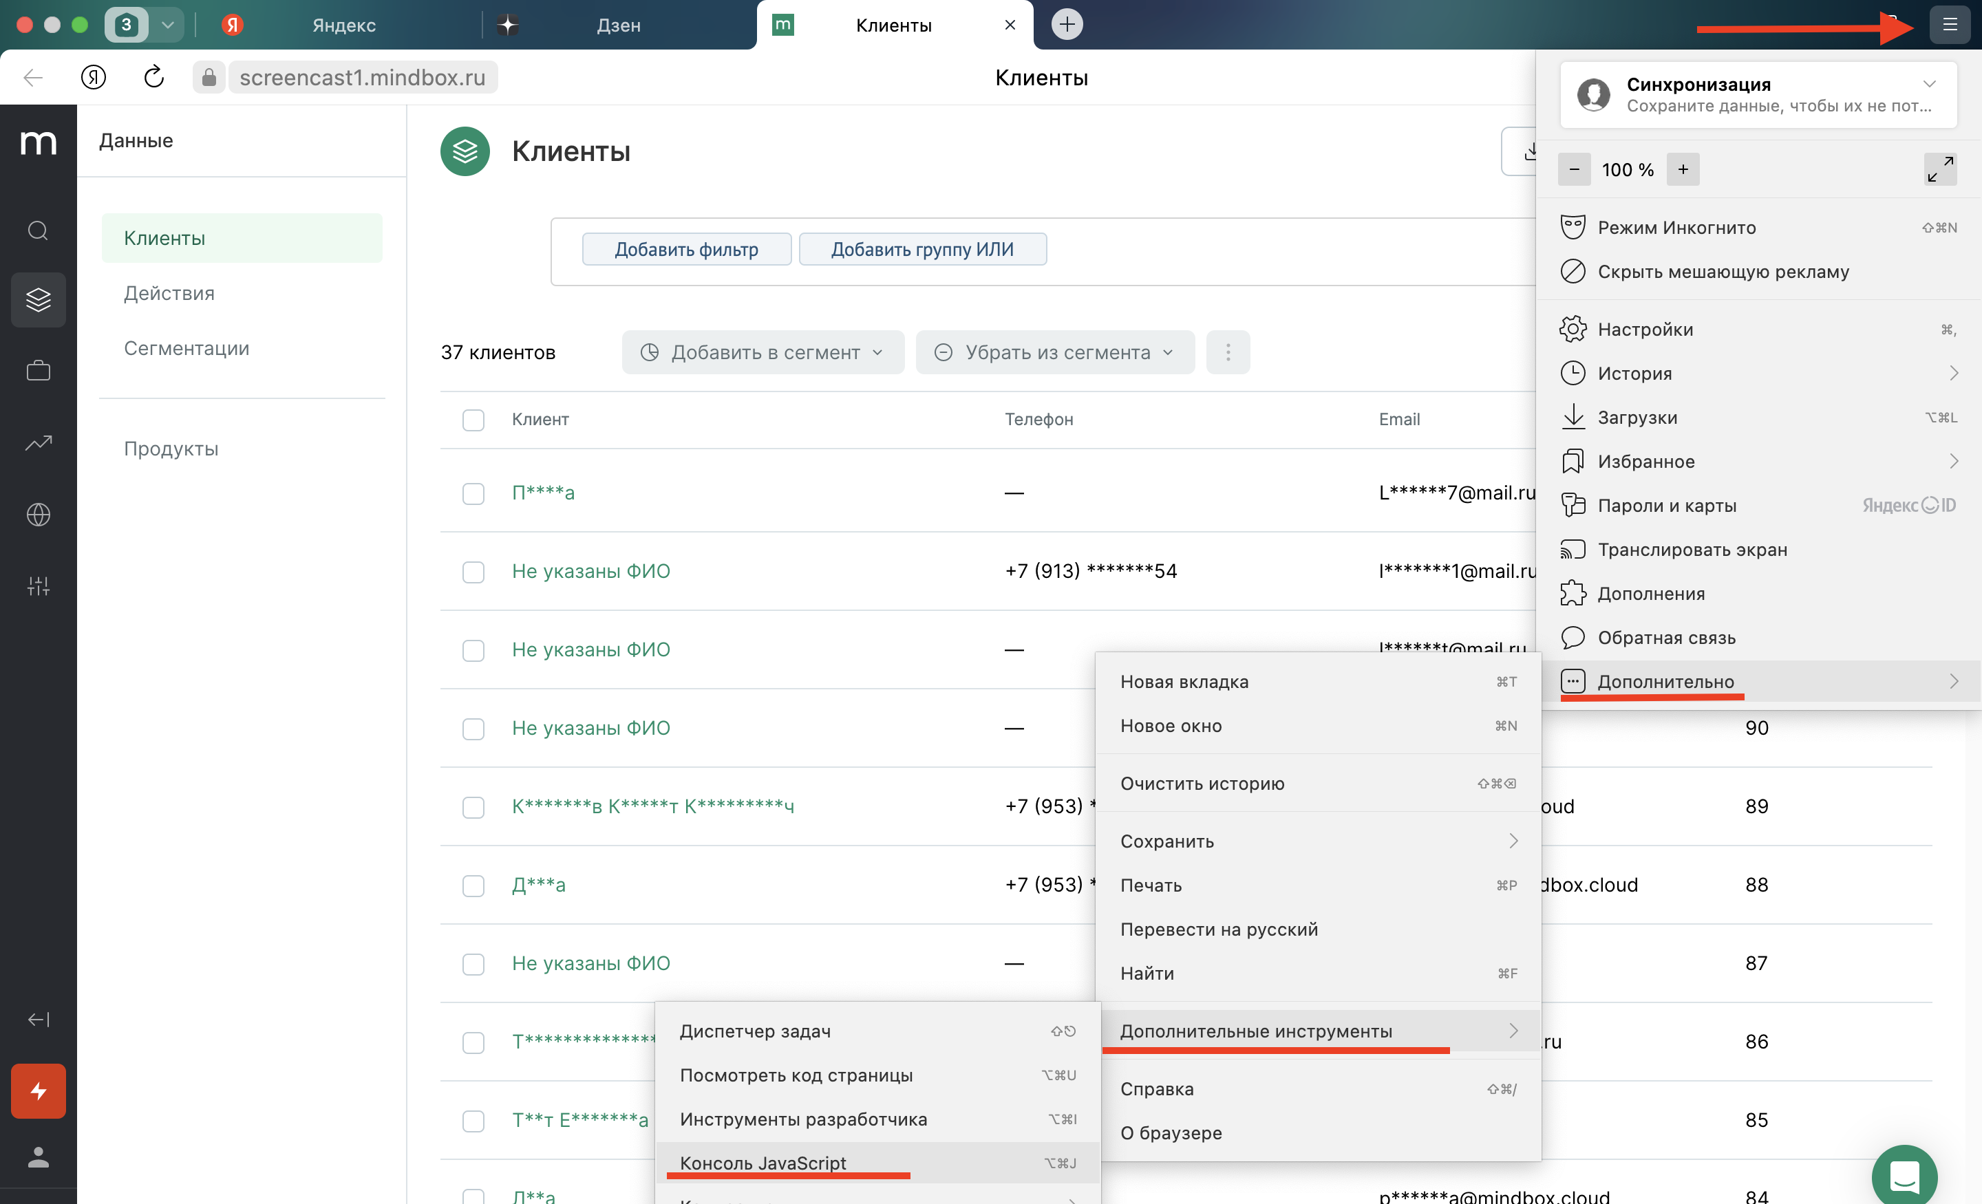Viewport: 1982px width, 1204px height.
Task: Increase zoom with plus button
Action: point(1683,170)
